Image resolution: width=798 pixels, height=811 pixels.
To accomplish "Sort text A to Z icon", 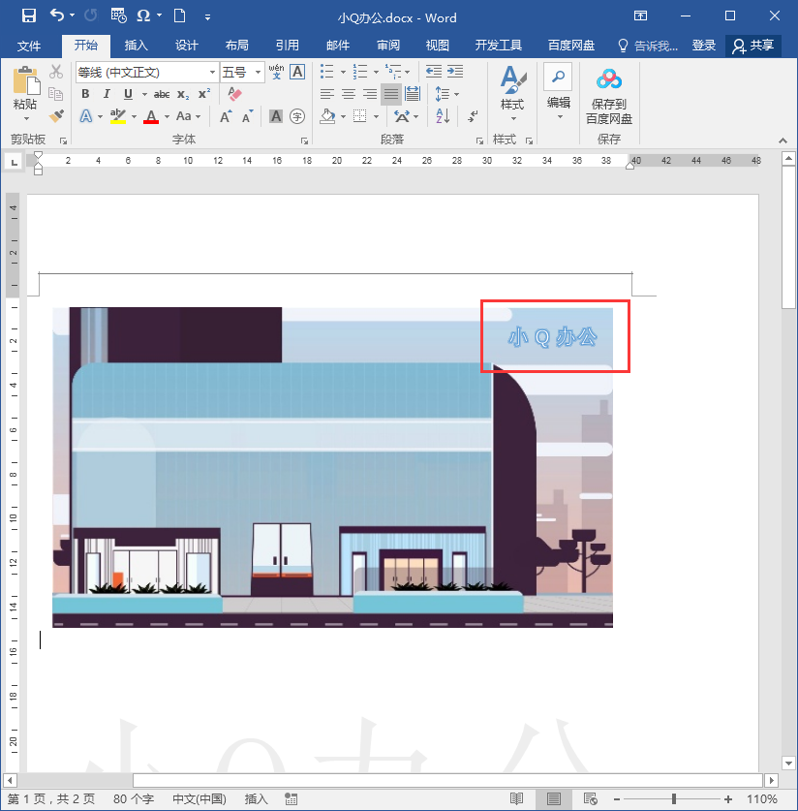I will 443,116.
